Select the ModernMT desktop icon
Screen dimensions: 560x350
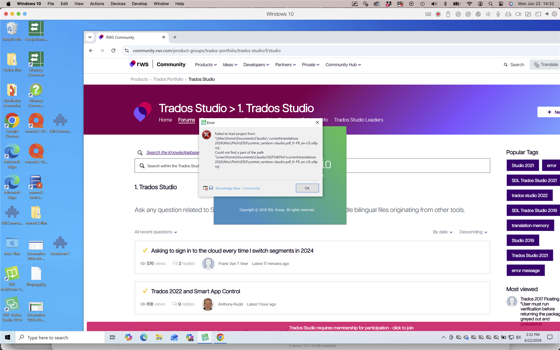coord(60,246)
